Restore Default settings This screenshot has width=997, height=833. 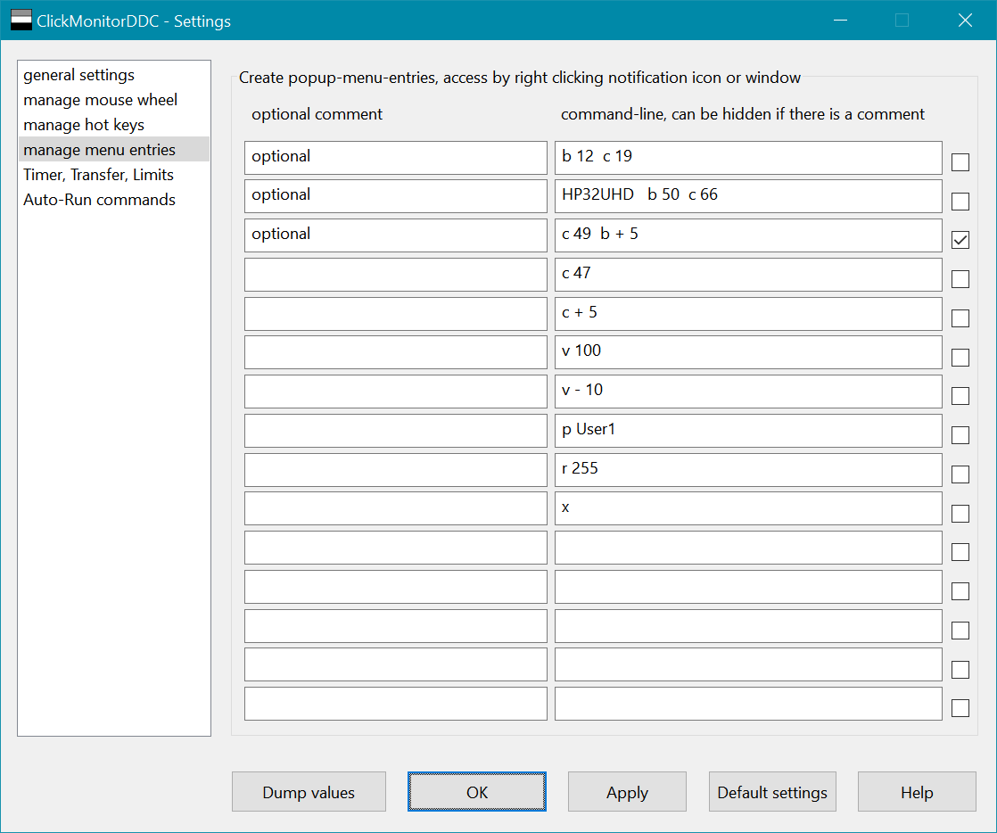[772, 792]
